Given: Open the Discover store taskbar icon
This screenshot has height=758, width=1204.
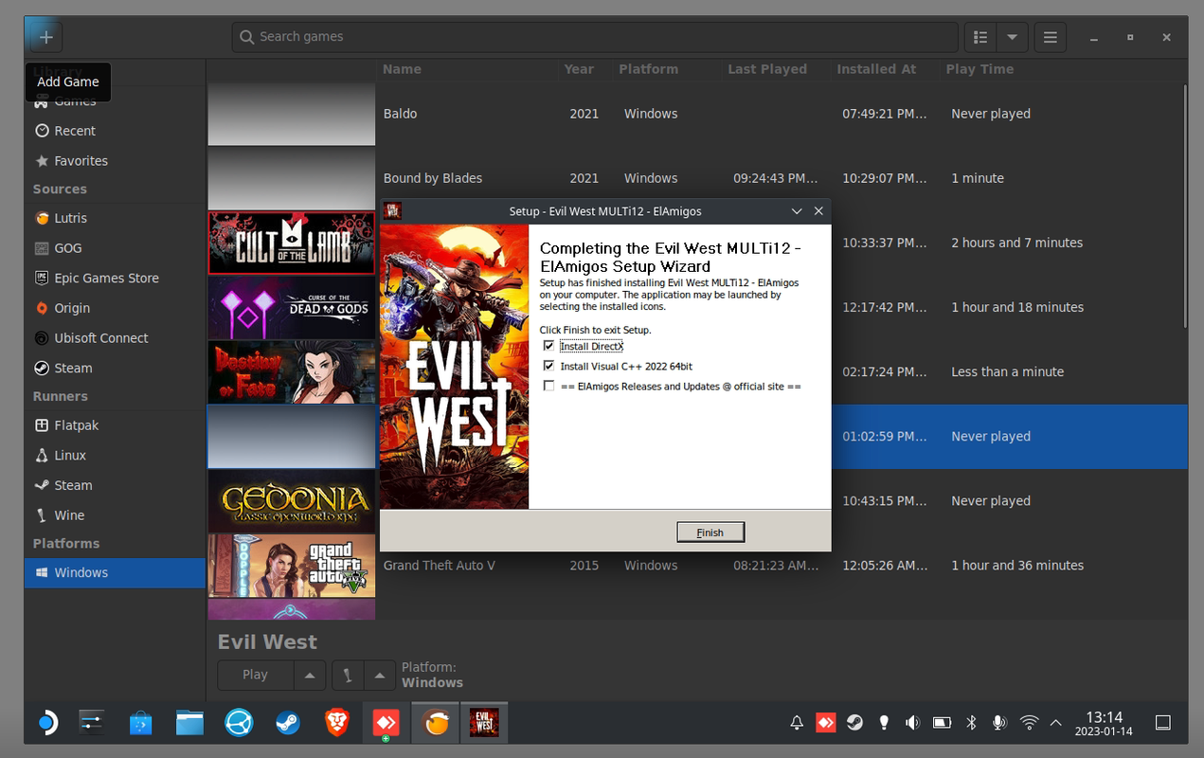Looking at the screenshot, I should 140,724.
